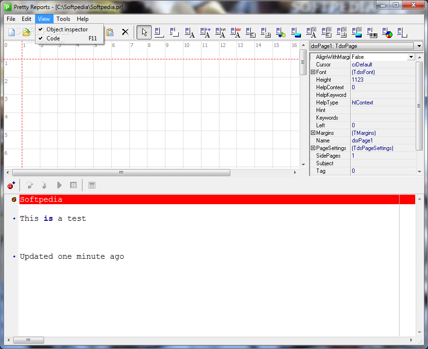Insert a band with underline icon
The width and height of the screenshot is (428, 349).
(159, 32)
